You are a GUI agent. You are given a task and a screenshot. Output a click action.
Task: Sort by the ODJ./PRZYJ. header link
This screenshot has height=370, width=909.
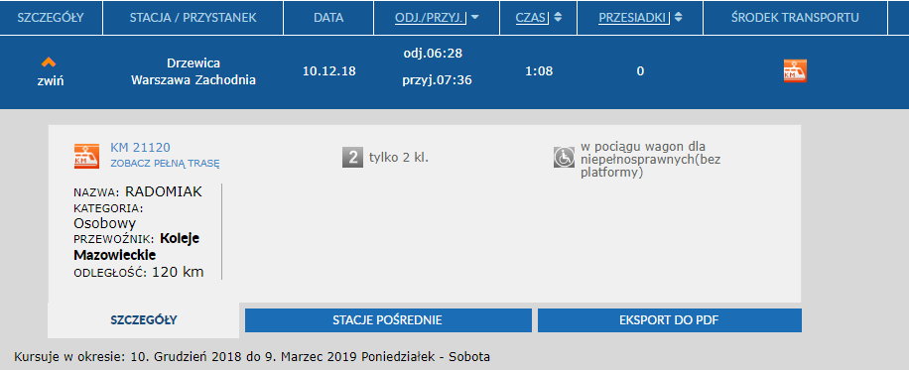[430, 18]
